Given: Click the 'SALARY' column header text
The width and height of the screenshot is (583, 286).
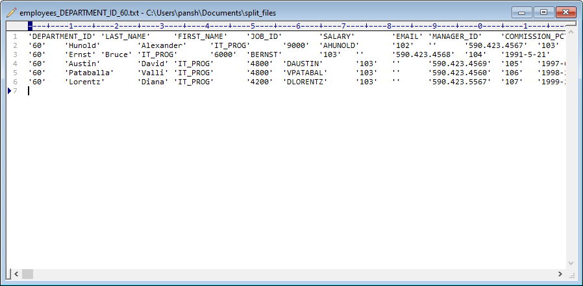Looking at the screenshot, I should 337,36.
